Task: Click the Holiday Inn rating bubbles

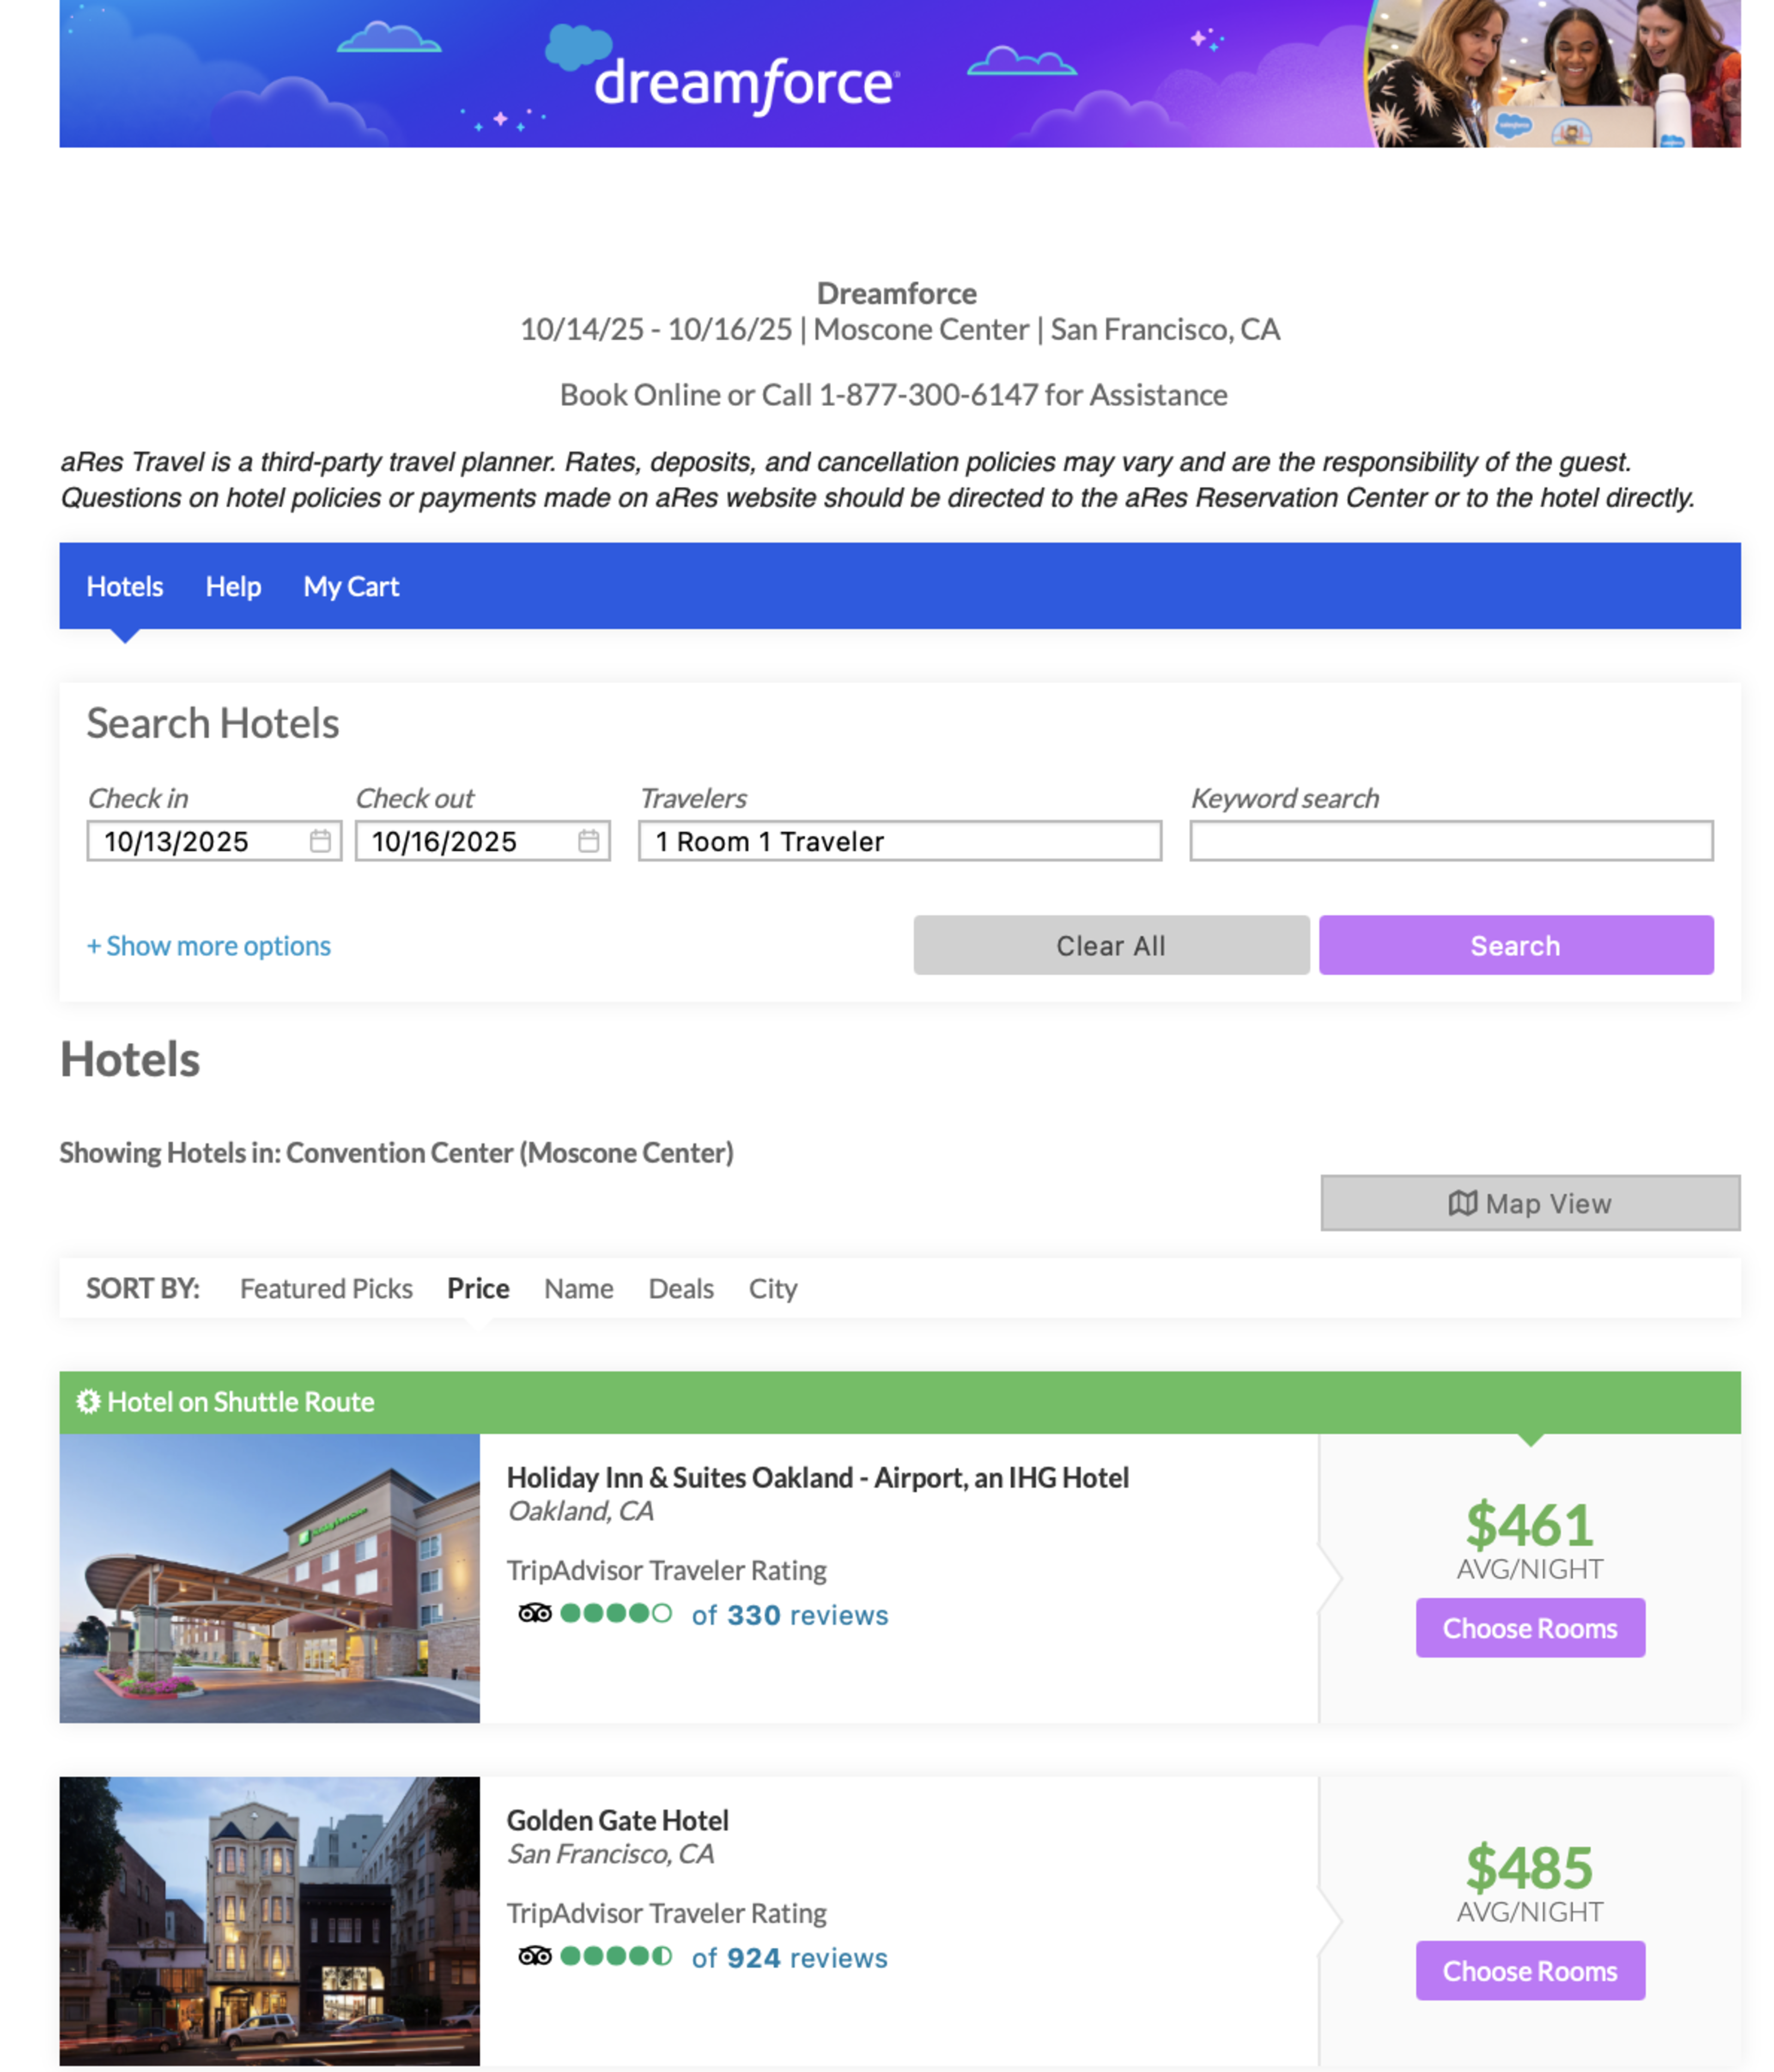Action: point(615,1613)
